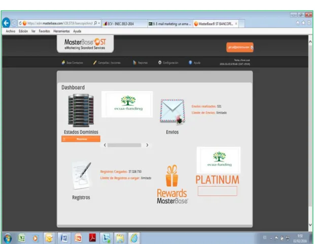Move carousel left with the left chevron

pyautogui.click(x=104, y=145)
